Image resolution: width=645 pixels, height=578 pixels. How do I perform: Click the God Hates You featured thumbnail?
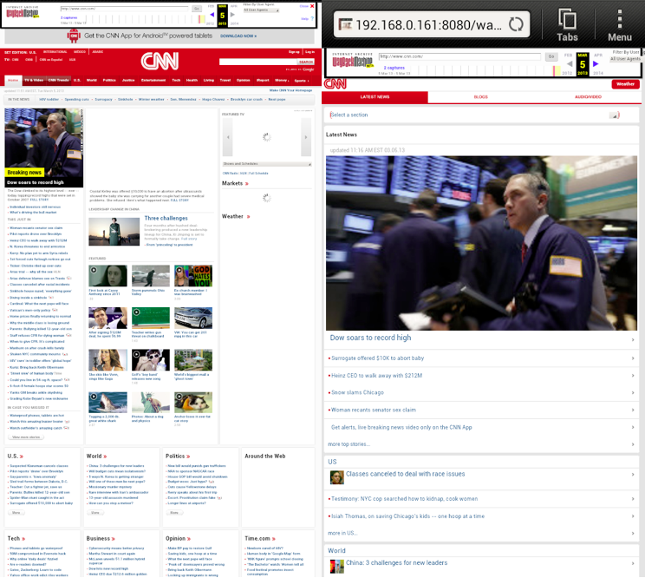click(193, 276)
